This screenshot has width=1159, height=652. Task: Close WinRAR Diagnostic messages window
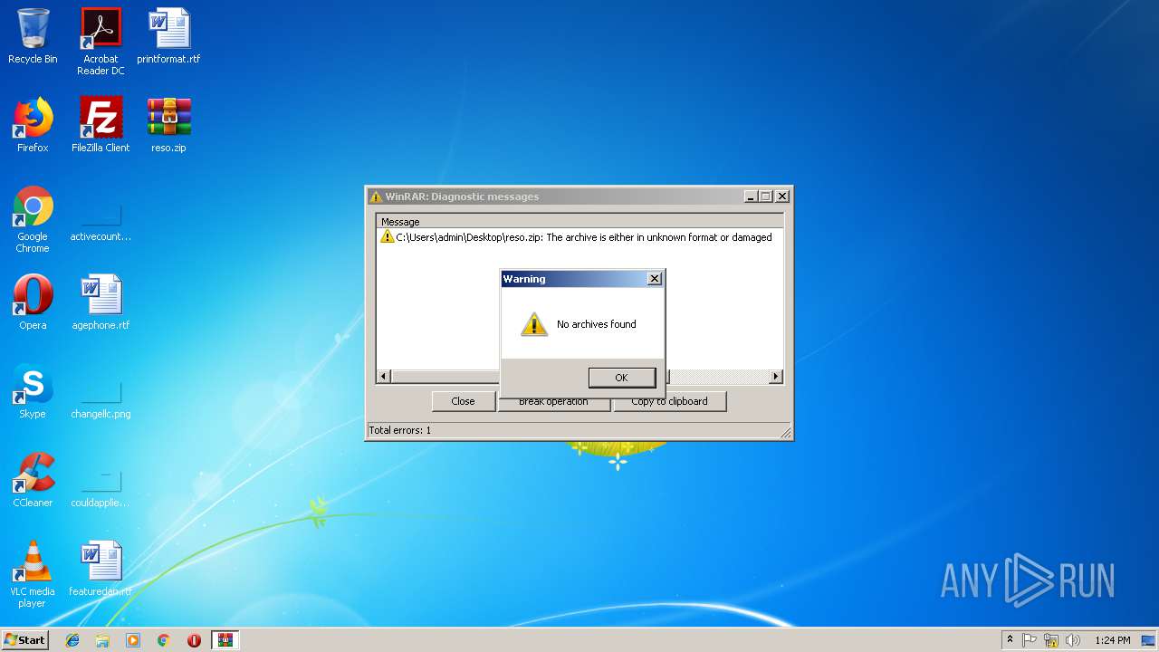782,197
